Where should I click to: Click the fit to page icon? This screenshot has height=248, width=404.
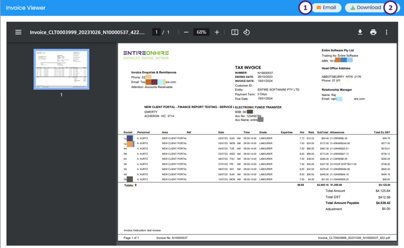coord(235,32)
